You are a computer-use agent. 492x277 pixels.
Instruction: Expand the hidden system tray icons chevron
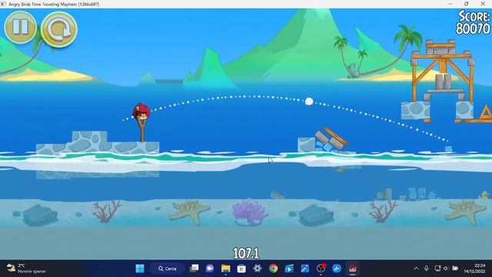[416, 269]
